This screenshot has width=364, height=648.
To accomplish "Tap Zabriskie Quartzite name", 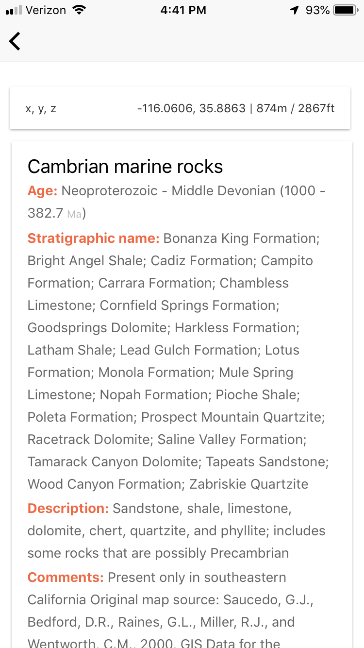I will coord(249,484).
